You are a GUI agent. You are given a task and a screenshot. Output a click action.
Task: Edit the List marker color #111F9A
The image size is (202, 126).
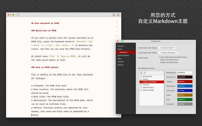click(185, 90)
